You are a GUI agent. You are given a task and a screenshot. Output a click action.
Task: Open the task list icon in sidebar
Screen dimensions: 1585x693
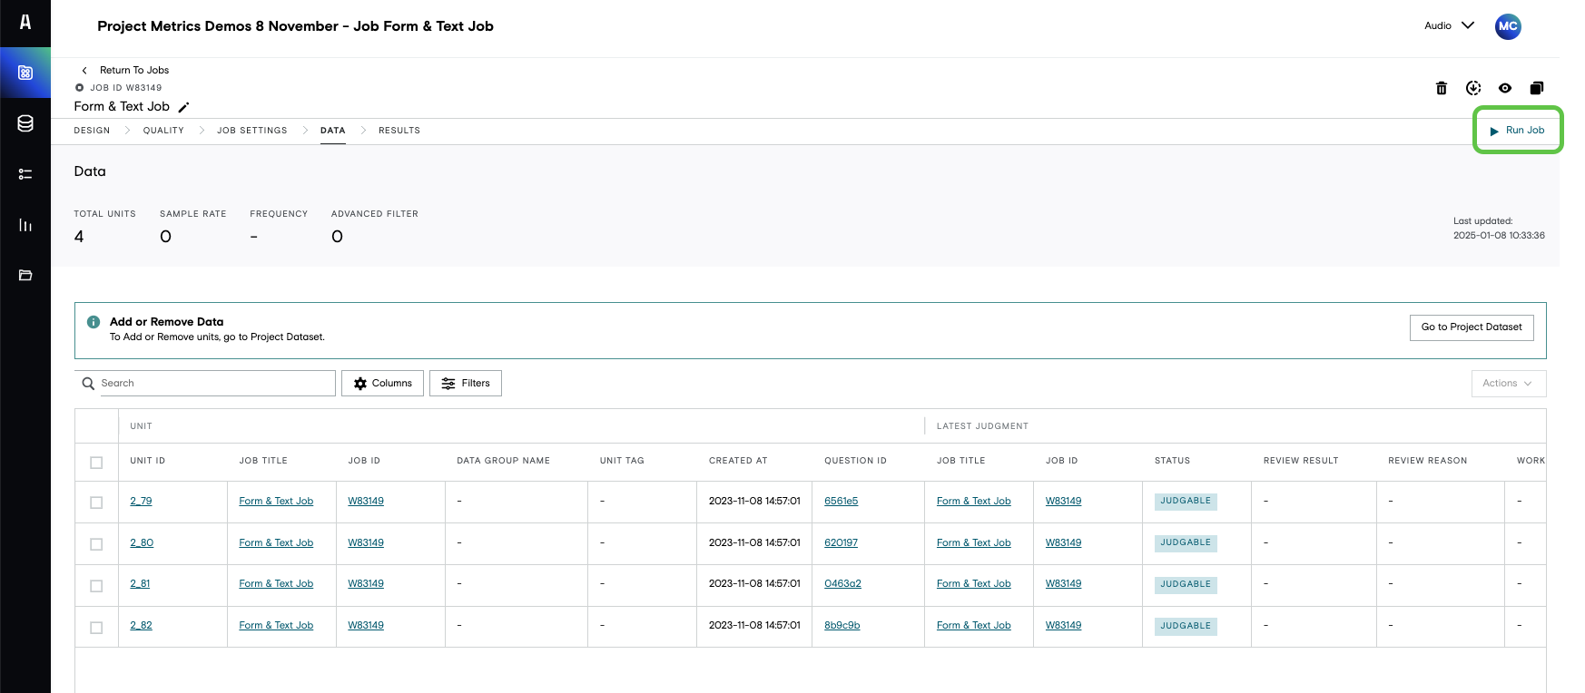(x=25, y=174)
